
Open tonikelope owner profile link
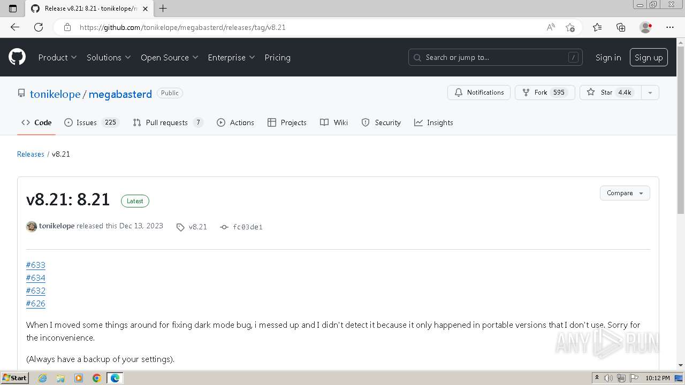coord(55,94)
